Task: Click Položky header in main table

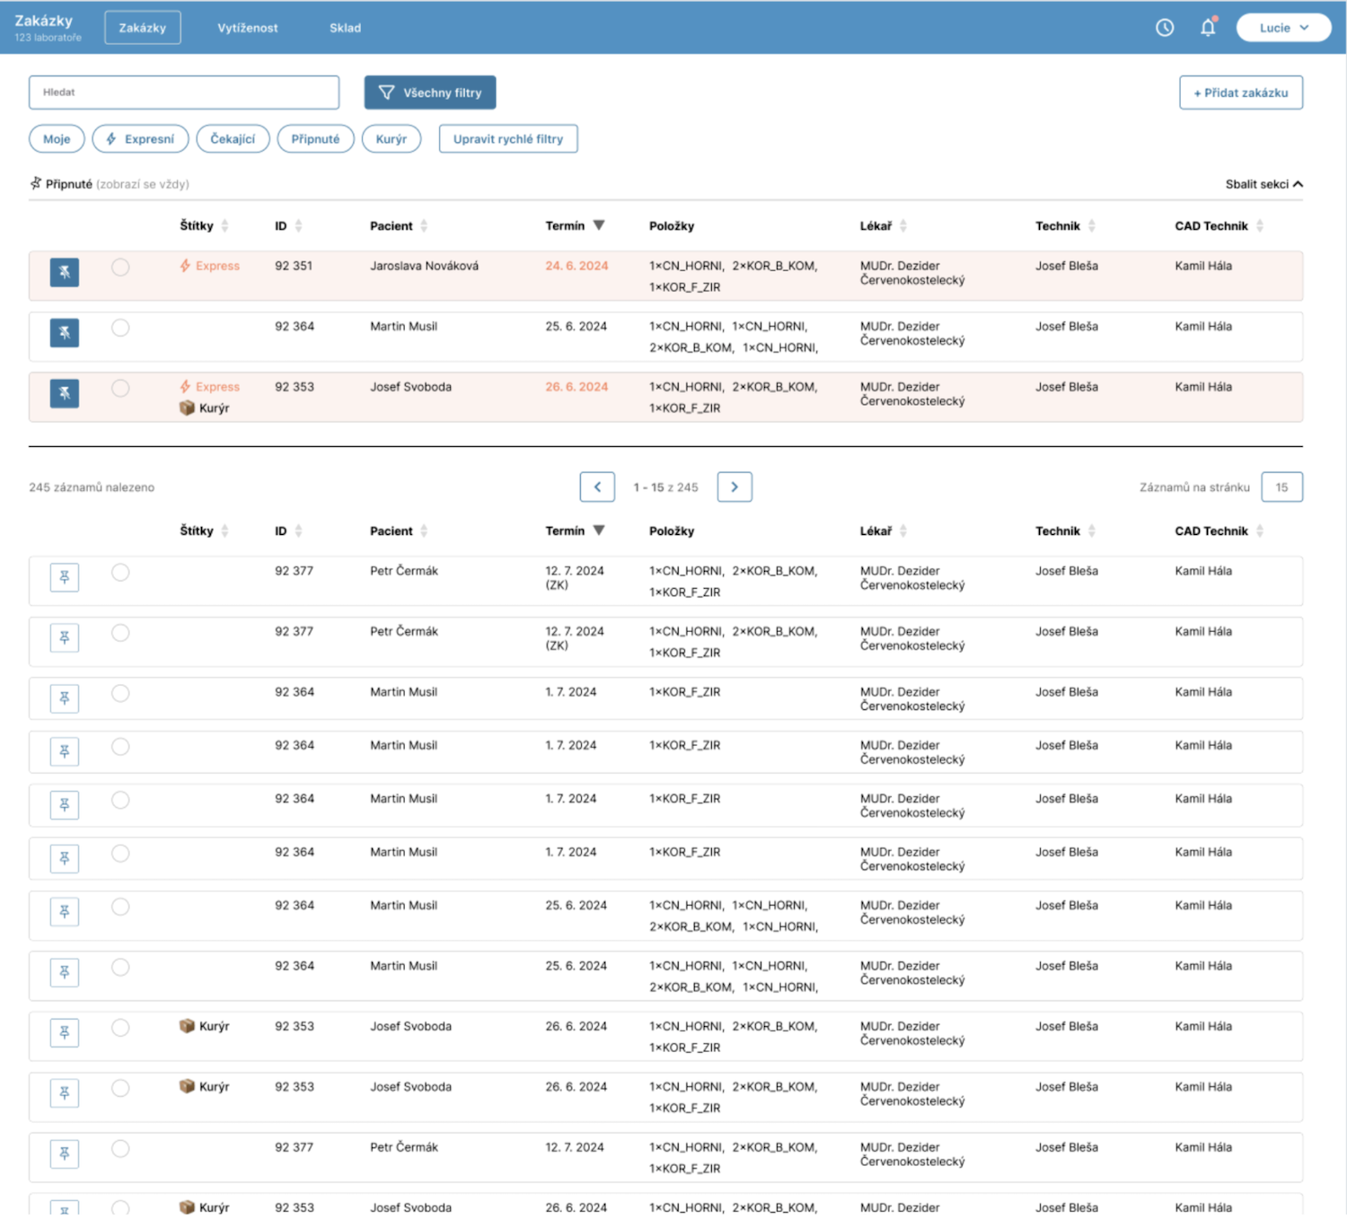Action: (x=672, y=531)
